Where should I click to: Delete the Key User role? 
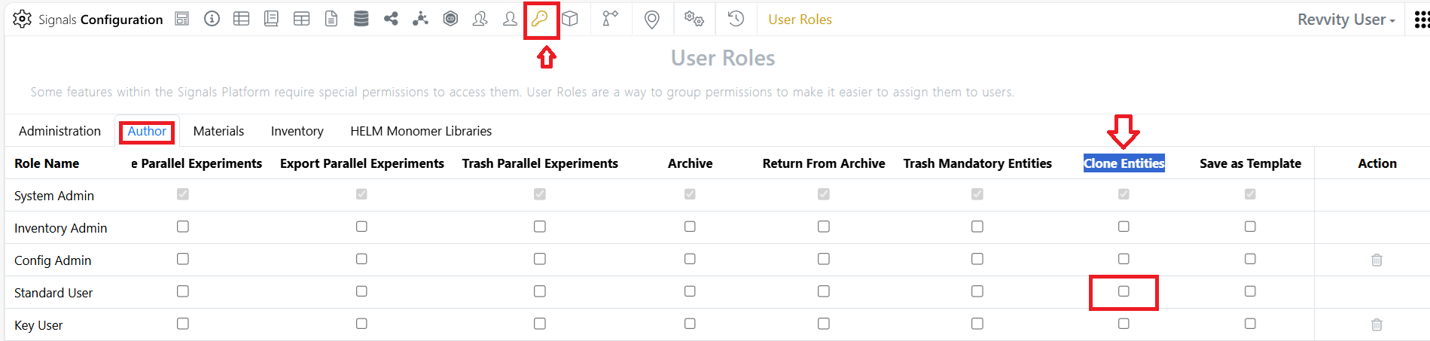(1377, 324)
